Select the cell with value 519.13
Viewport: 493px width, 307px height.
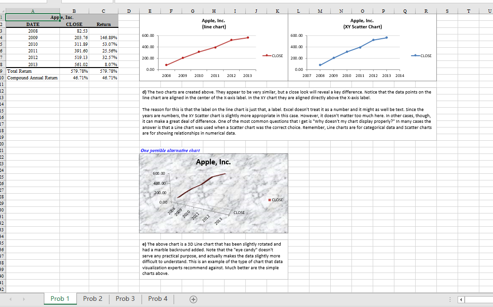point(74,57)
